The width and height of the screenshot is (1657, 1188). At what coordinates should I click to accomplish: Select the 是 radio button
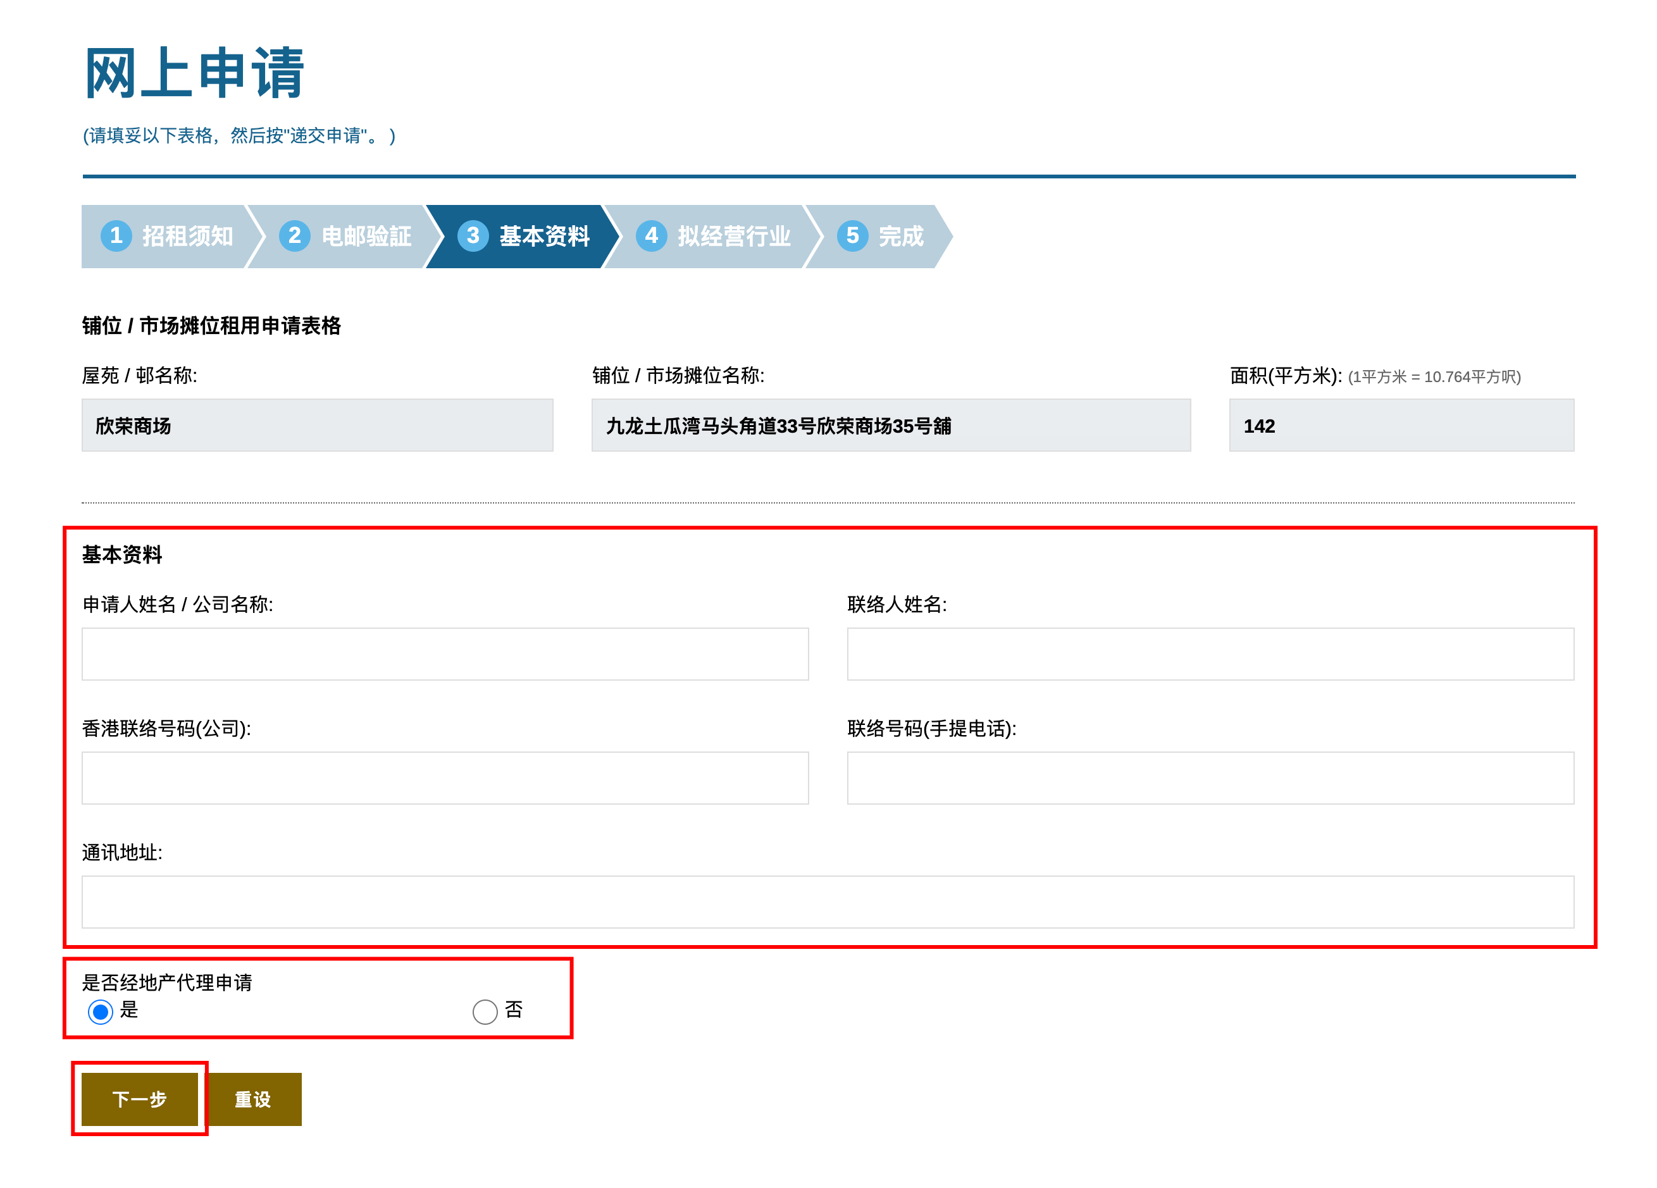click(x=101, y=1012)
